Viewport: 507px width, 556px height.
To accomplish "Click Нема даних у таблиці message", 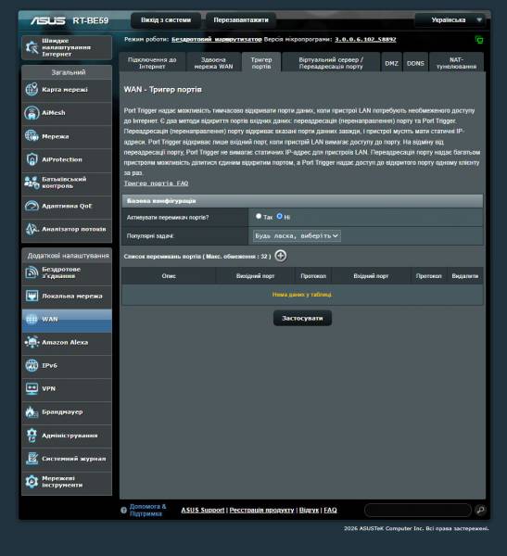I will (x=302, y=295).
